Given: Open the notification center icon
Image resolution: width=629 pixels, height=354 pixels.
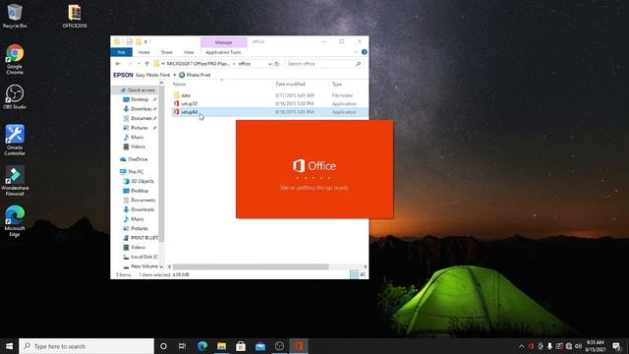Looking at the screenshot, I should tap(616, 346).
